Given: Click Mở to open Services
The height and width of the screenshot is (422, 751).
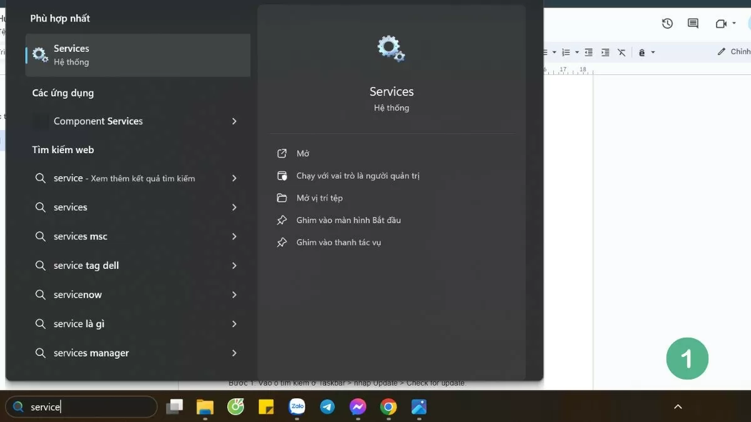Looking at the screenshot, I should point(304,153).
